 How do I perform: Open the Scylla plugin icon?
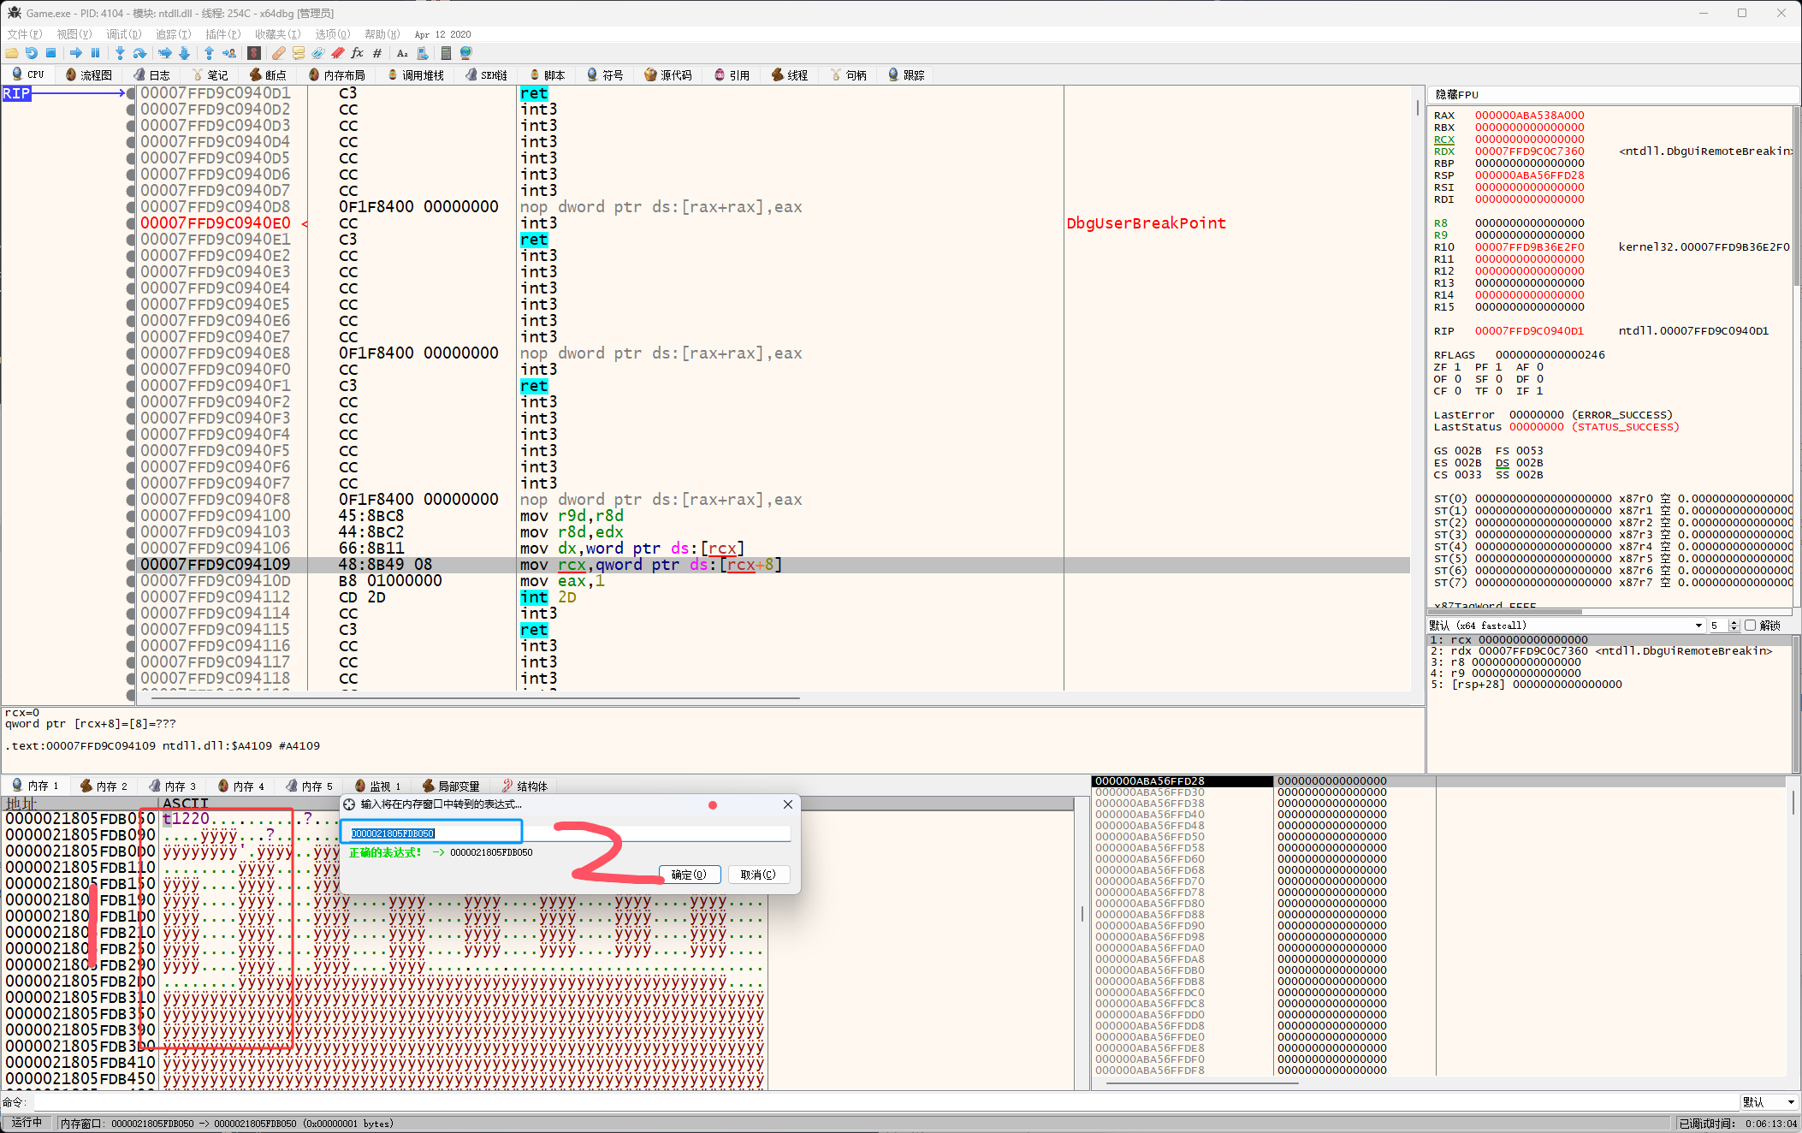click(254, 53)
